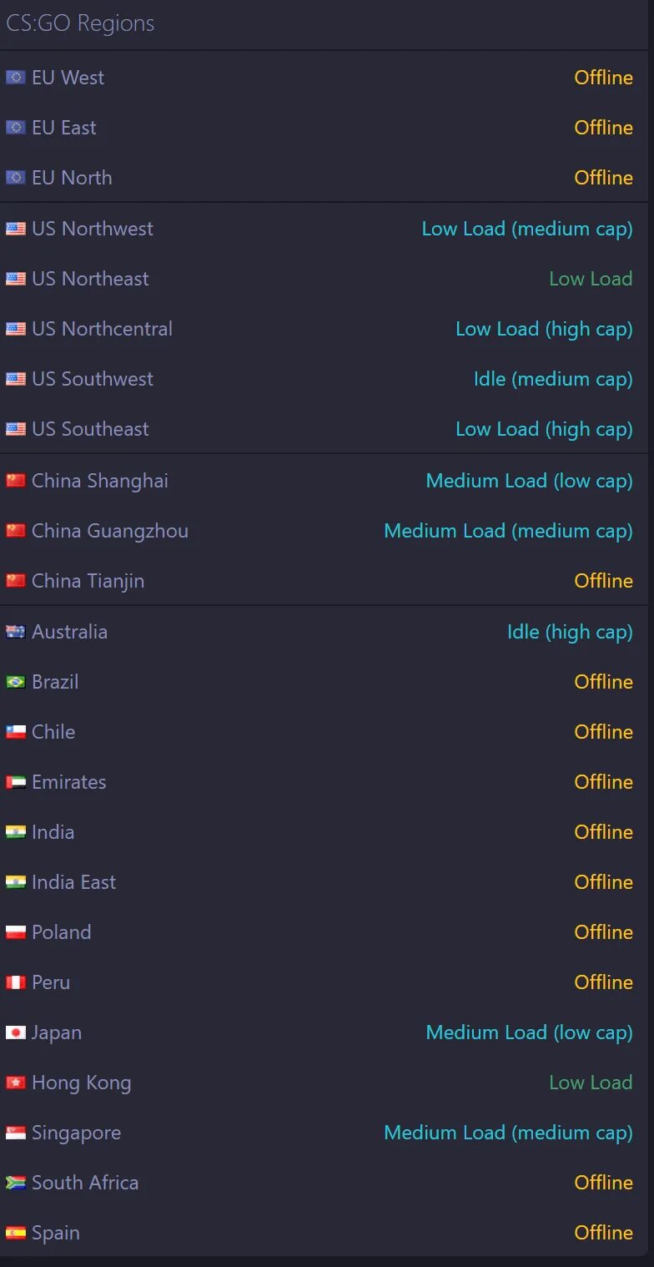Click the US flag icon next to US Northwest

(15, 229)
